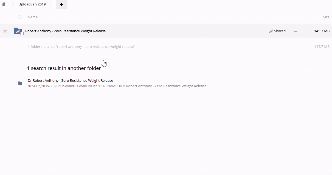
Task: Open Robert Anthony - Zero Resistance Weight Release folder
Action: [65, 31]
